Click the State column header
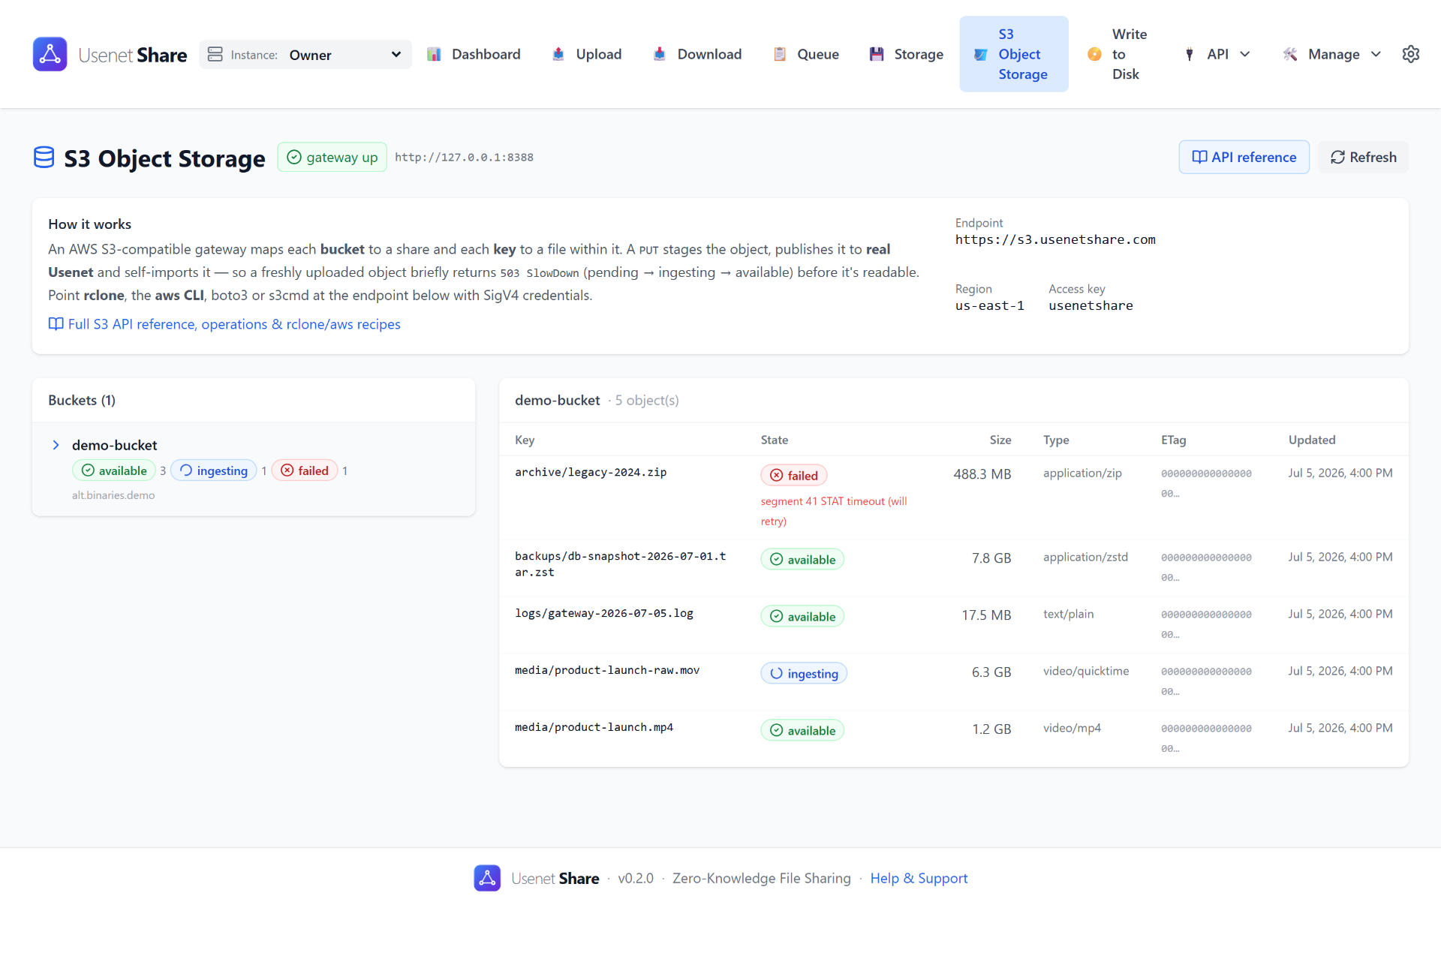The height and width of the screenshot is (956, 1441). [x=775, y=440]
